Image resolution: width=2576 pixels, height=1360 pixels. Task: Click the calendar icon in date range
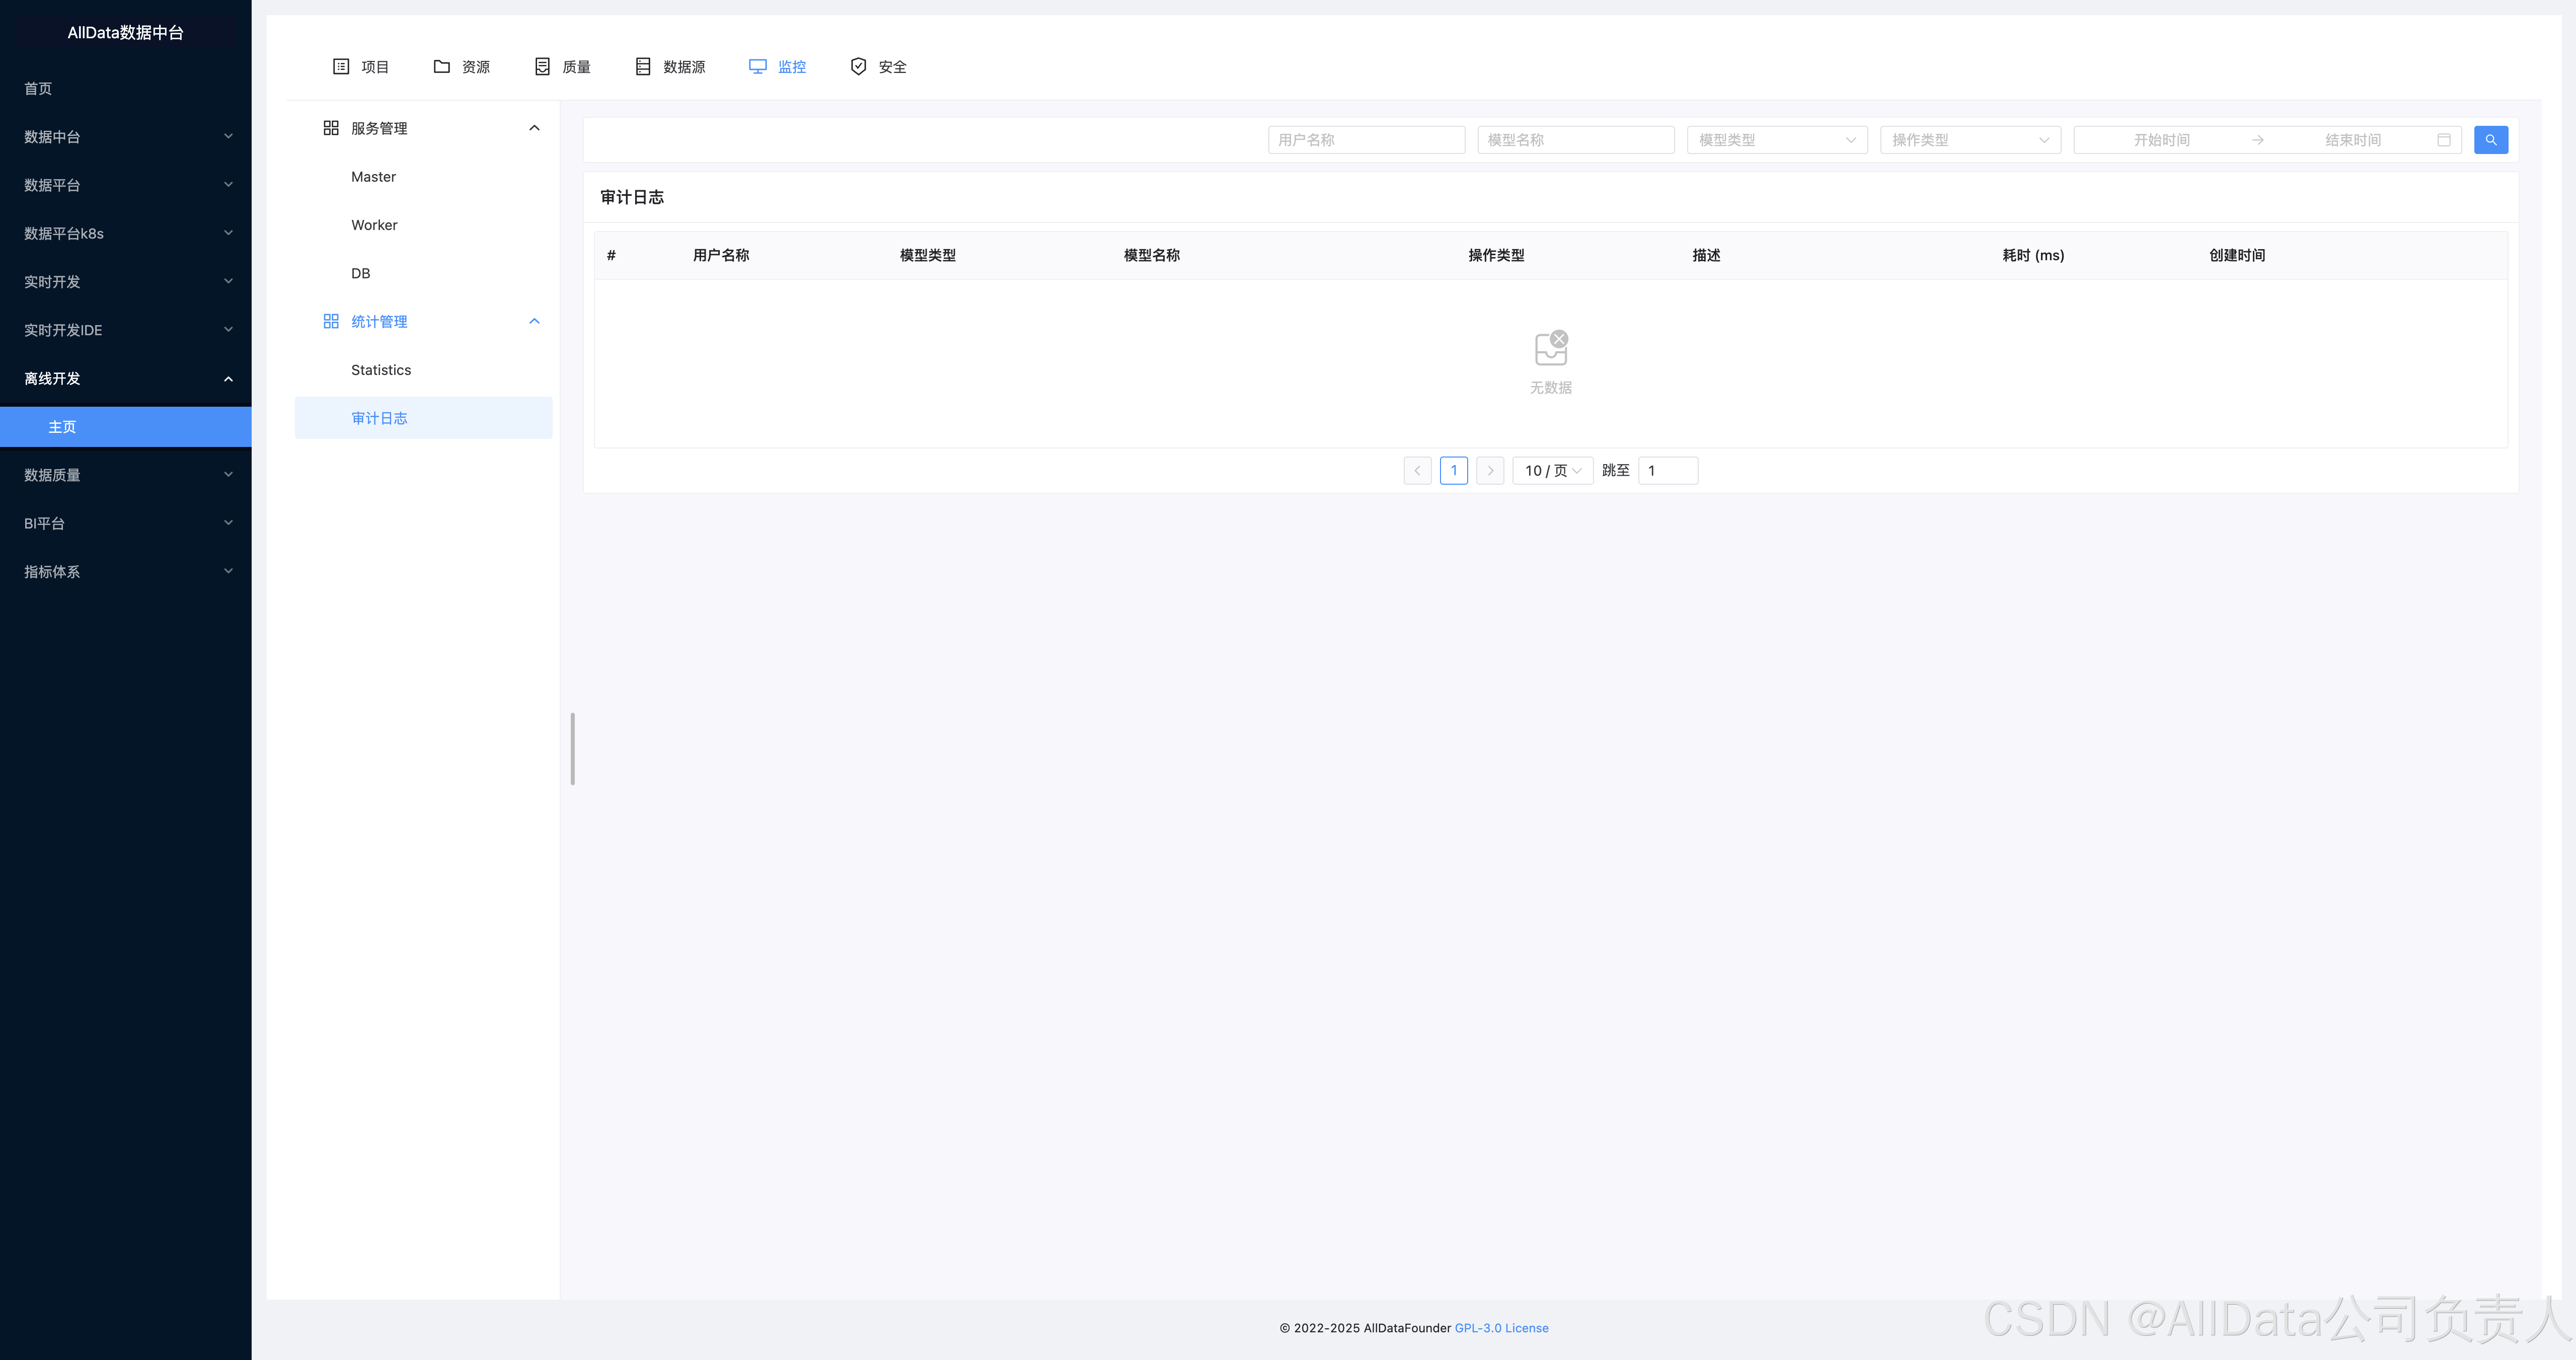[x=2443, y=140]
